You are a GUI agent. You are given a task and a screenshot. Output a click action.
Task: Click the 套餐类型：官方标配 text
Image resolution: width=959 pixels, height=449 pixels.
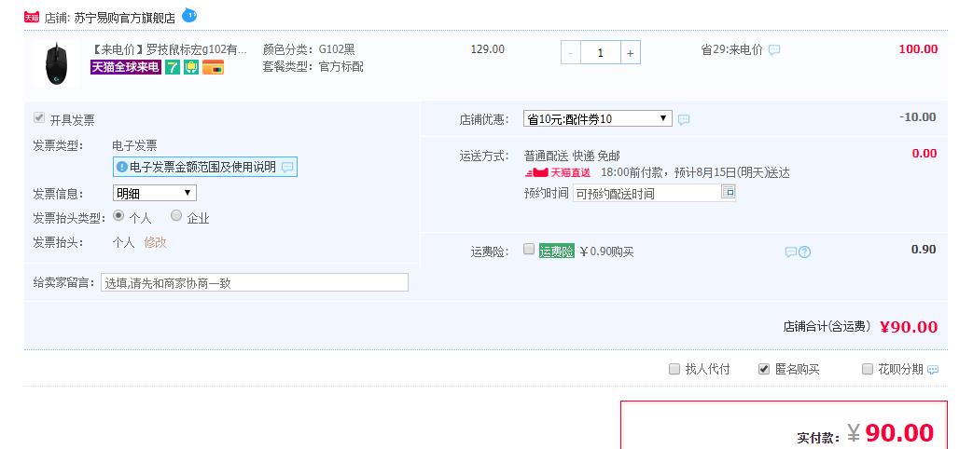click(x=313, y=66)
